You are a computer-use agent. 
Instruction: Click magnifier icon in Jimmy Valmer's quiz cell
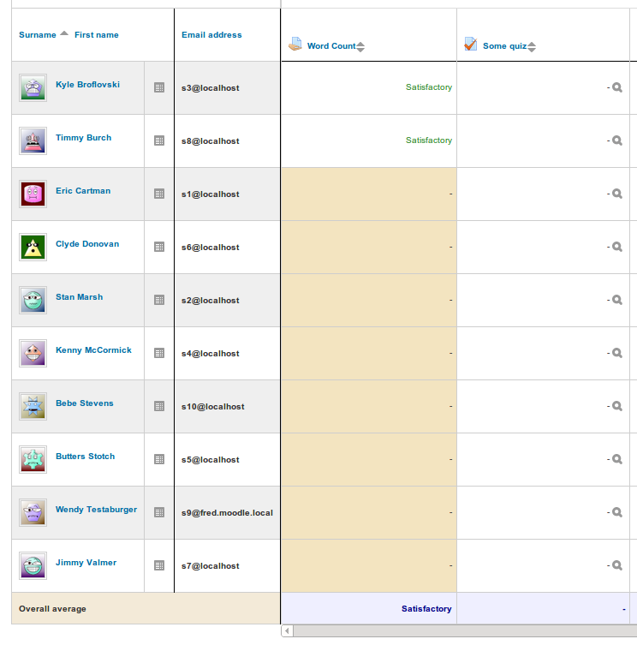pyautogui.click(x=616, y=565)
